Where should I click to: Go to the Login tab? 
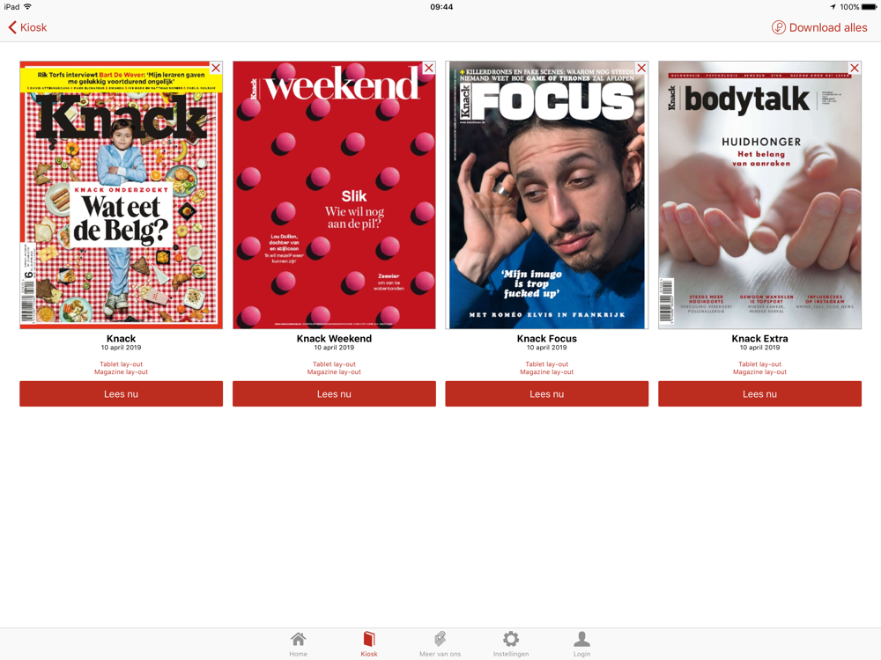tap(581, 644)
